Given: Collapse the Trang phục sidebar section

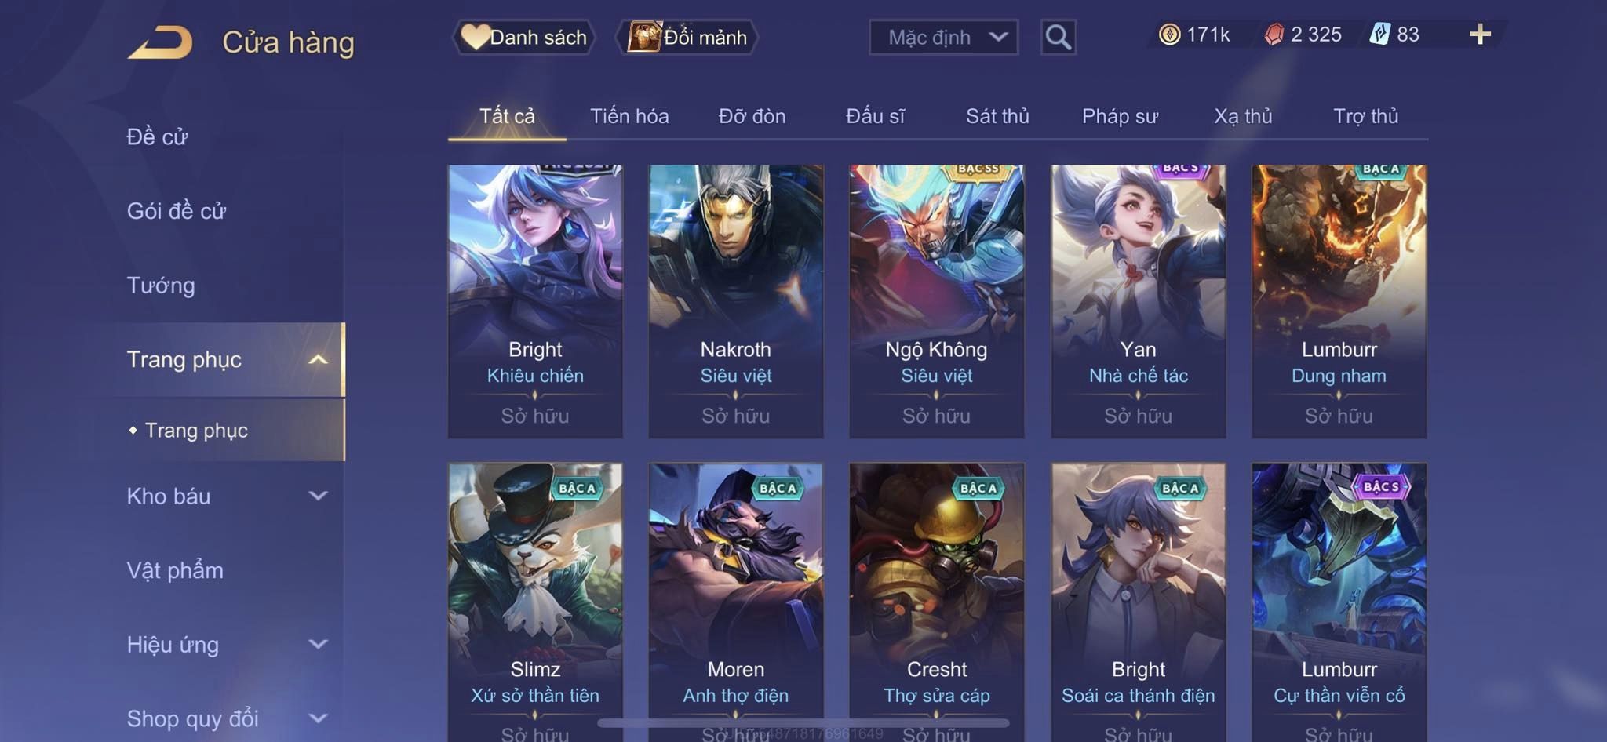Looking at the screenshot, I should [x=318, y=359].
